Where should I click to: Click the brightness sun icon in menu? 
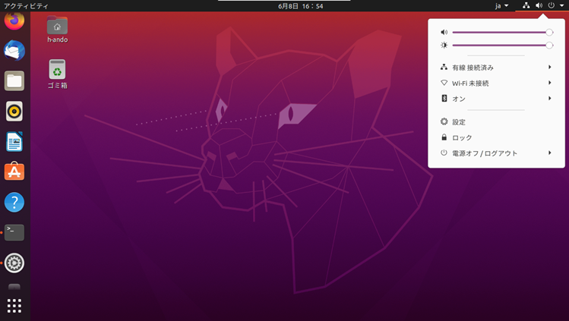click(x=444, y=46)
